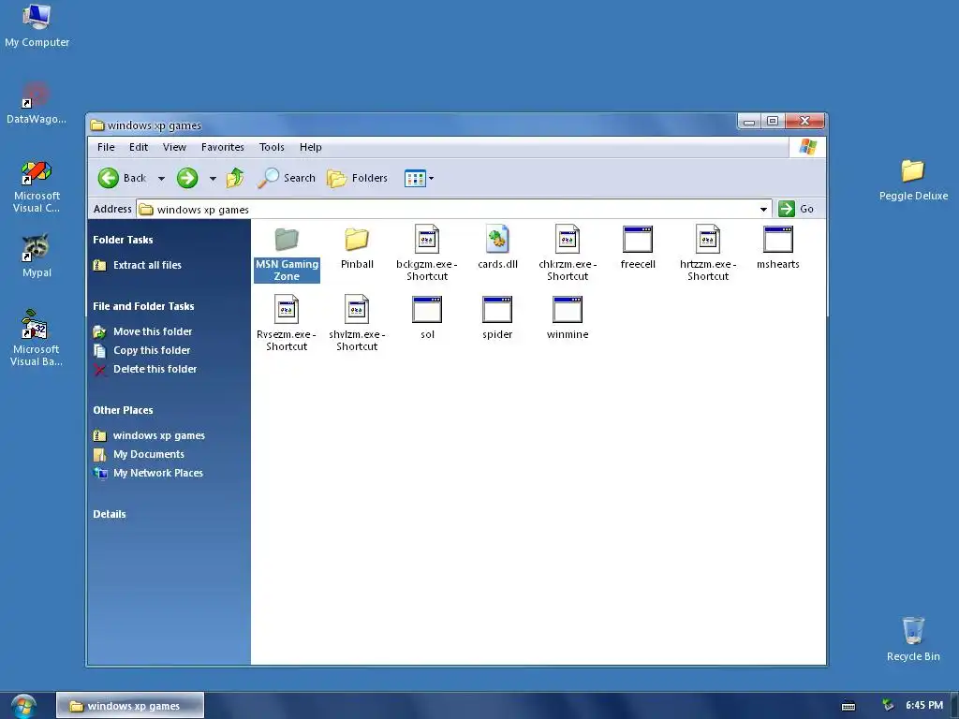Collapse the Folder Tasks section header
This screenshot has width=959, height=719.
click(x=123, y=240)
